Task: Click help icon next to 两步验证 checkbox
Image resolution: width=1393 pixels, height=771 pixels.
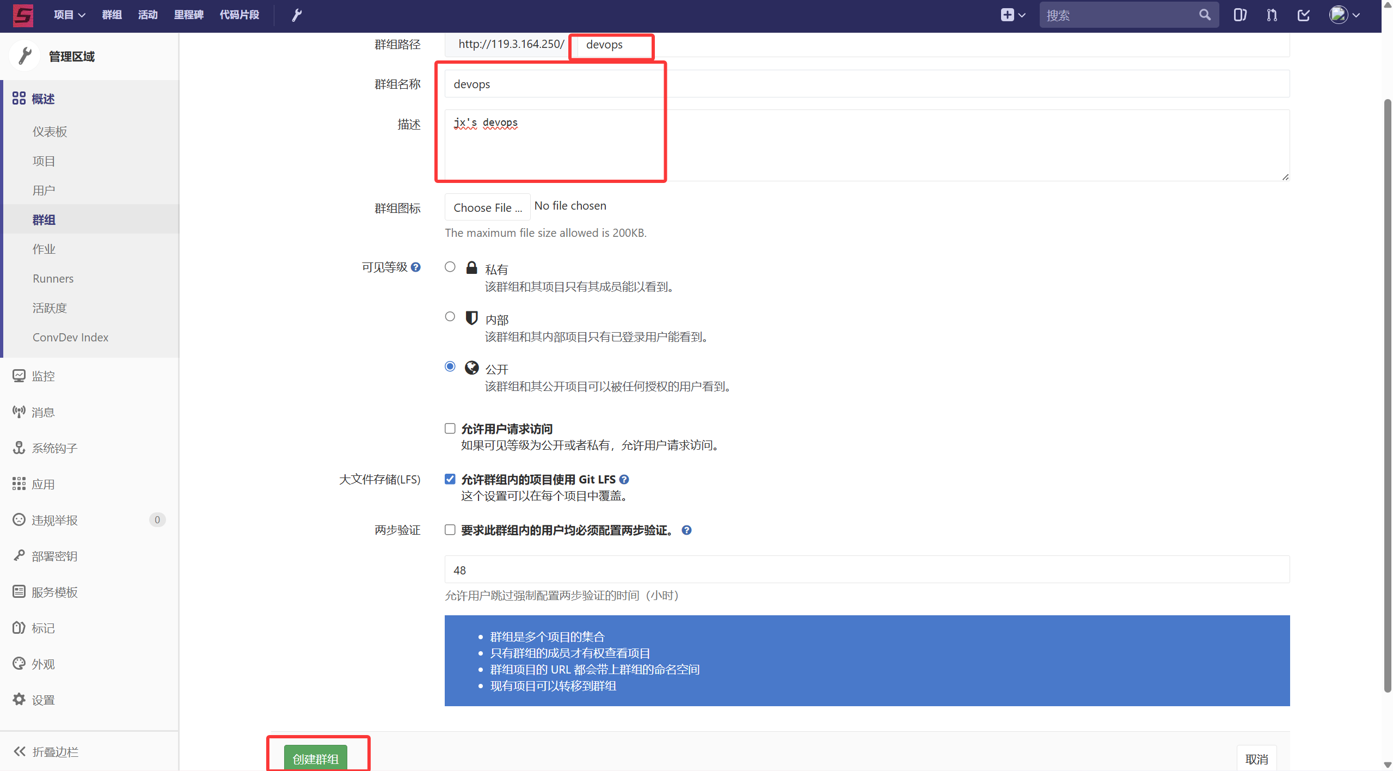Action: [687, 530]
